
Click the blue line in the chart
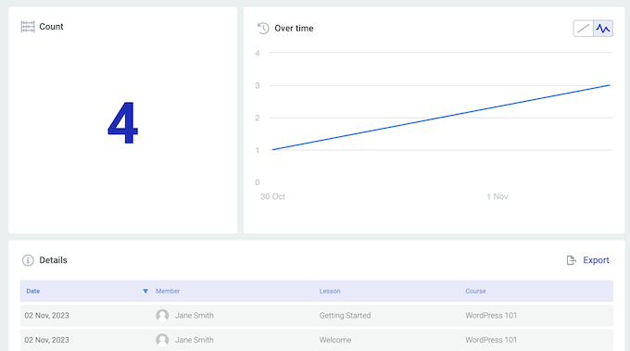click(441, 118)
